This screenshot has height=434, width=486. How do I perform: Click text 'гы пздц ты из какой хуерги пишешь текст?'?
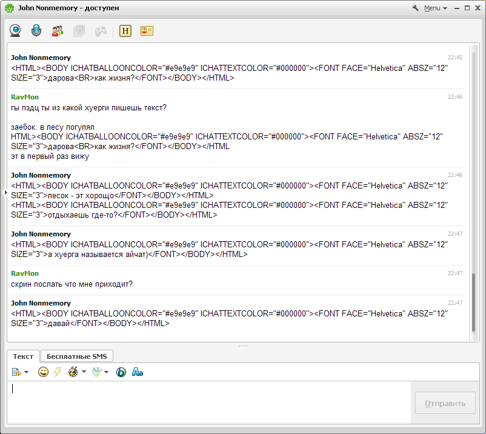click(88, 107)
